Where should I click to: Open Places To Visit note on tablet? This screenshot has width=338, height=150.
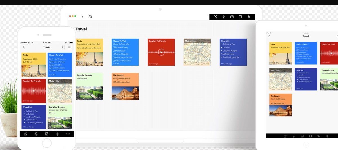[x=306, y=53]
